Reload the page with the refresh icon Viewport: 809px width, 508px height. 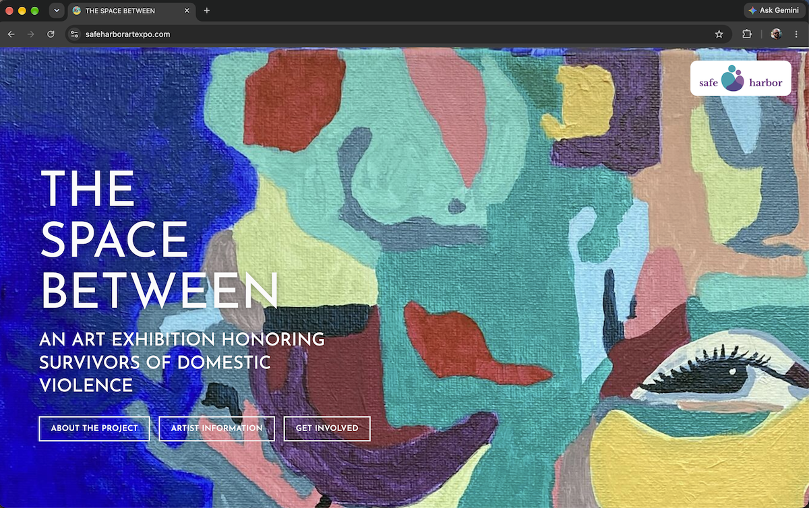[x=51, y=34]
